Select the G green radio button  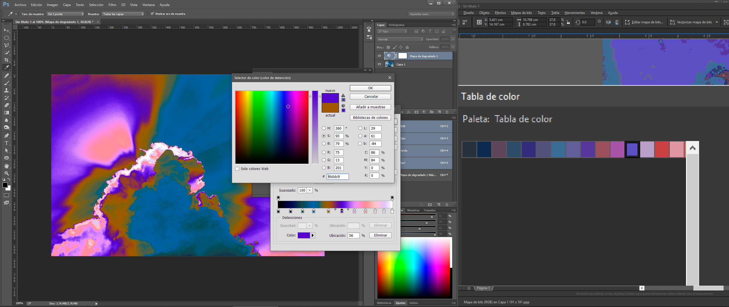click(x=324, y=160)
